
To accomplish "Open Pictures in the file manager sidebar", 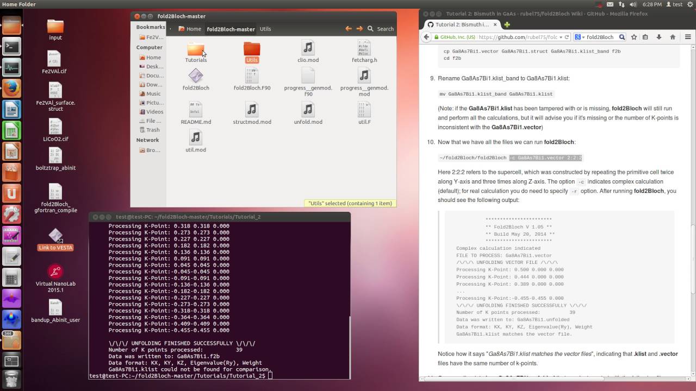I will click(x=151, y=103).
